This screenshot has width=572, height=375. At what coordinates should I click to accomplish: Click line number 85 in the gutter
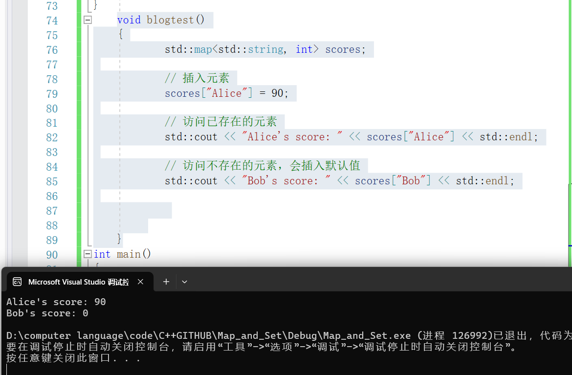pos(52,181)
